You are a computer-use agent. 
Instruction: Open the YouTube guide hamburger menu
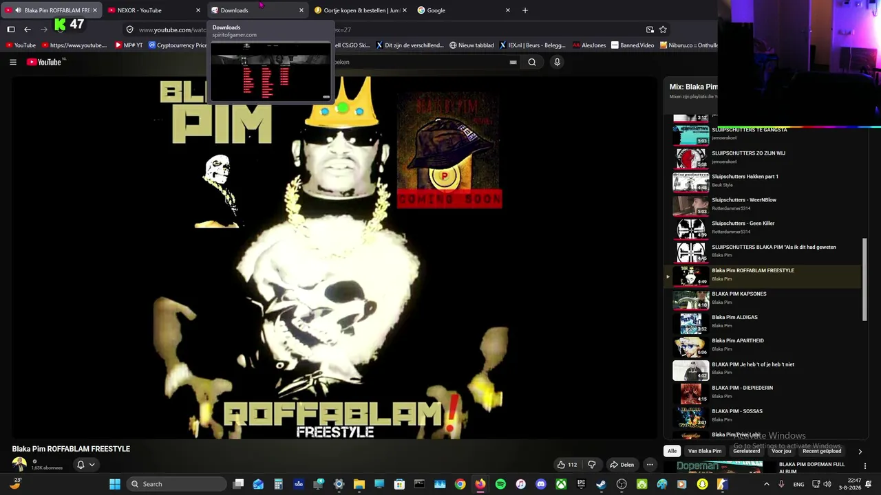[13, 62]
